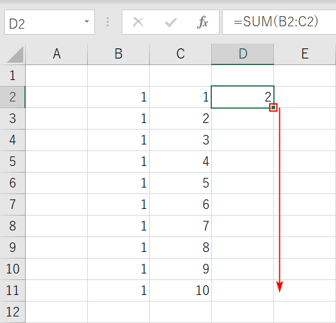Image resolution: width=336 pixels, height=323 pixels.
Task: Select column A header
Action: pos(57,54)
